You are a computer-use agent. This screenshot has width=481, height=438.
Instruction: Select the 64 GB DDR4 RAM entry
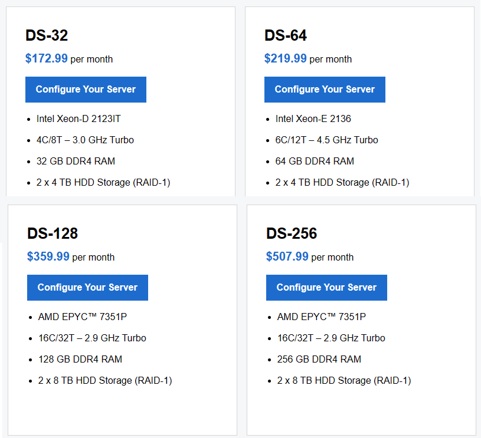coord(315,161)
